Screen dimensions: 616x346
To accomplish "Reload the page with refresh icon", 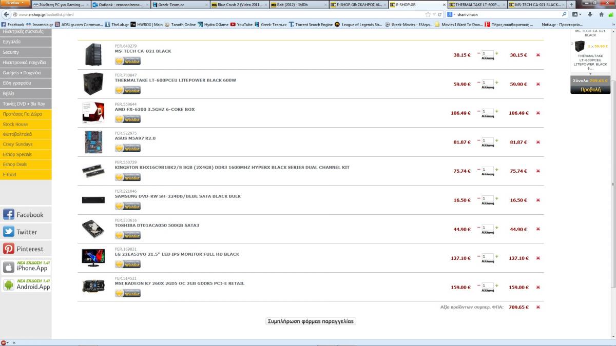I will point(440,14).
